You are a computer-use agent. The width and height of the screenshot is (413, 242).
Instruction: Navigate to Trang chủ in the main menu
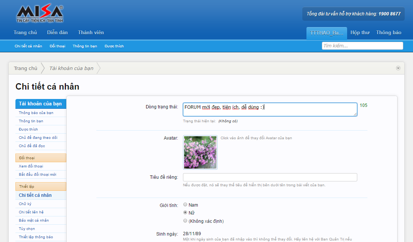pyautogui.click(x=25, y=33)
